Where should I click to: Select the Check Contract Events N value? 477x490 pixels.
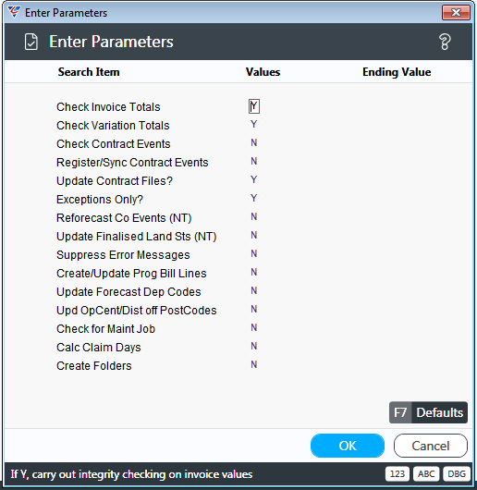pyautogui.click(x=254, y=142)
